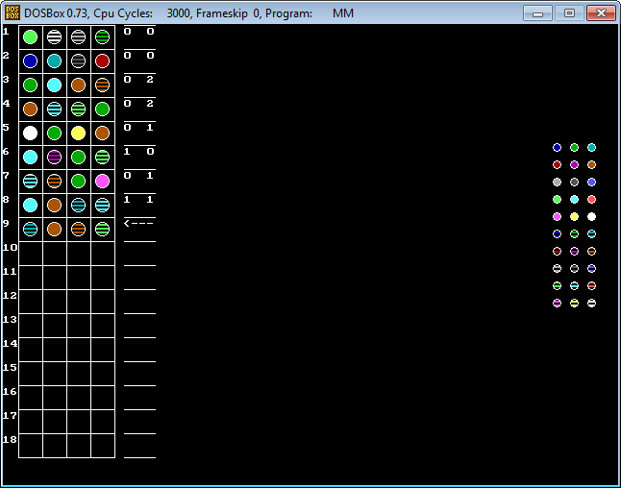Image resolution: width=621 pixels, height=488 pixels.
Task: Select the pink peg in row 7
Action: point(103,181)
